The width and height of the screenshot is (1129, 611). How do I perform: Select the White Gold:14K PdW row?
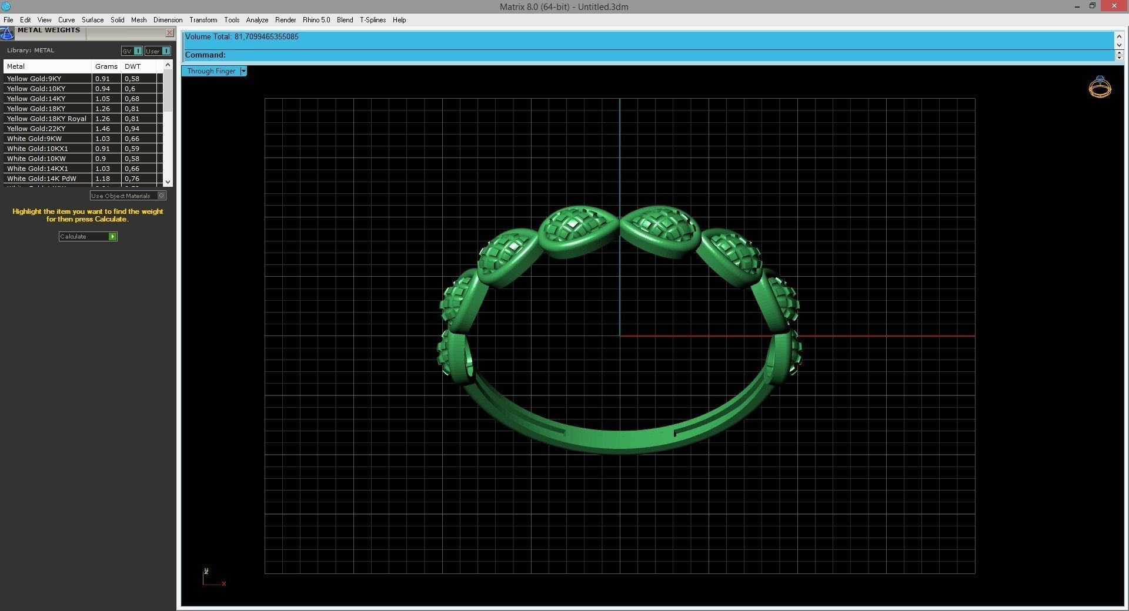pyautogui.click(x=82, y=179)
